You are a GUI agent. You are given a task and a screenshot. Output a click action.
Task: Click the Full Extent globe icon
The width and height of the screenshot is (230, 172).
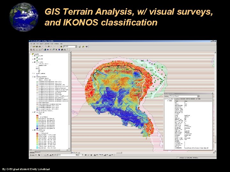point(45,50)
